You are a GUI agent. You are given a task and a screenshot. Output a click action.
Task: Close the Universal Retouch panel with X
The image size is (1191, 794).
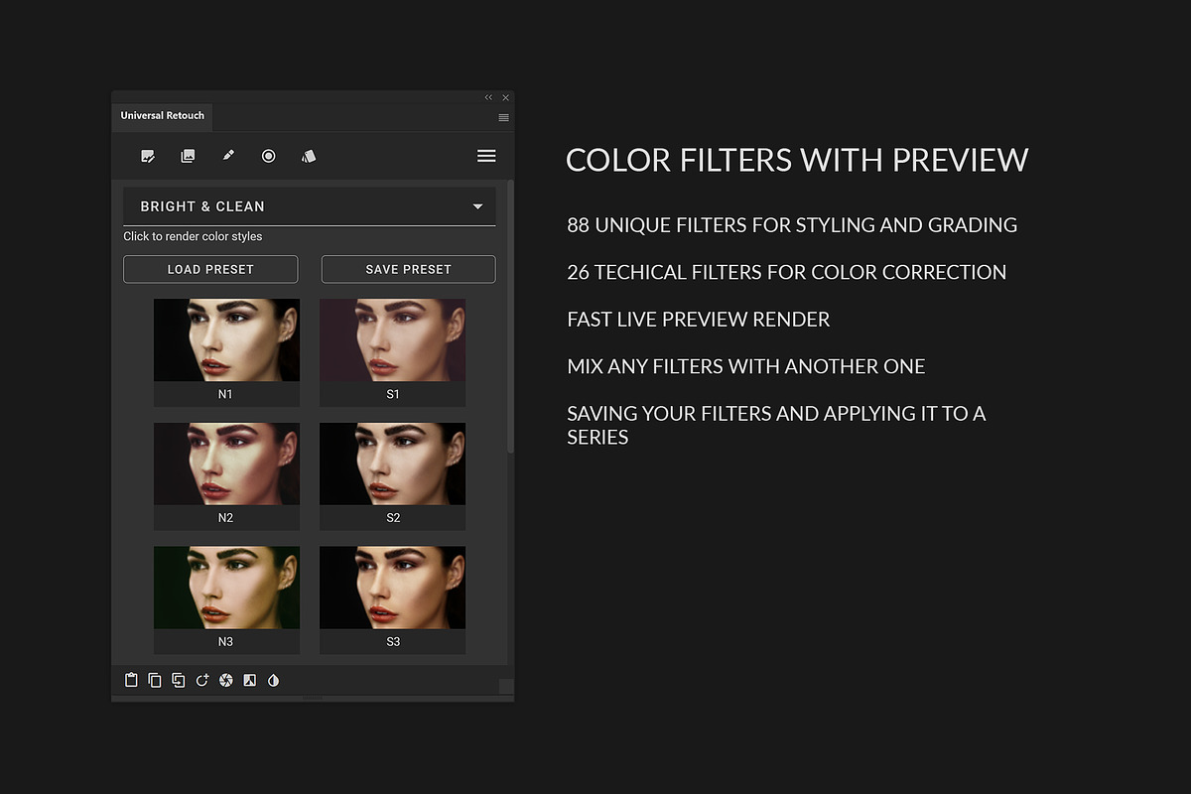coord(505,97)
